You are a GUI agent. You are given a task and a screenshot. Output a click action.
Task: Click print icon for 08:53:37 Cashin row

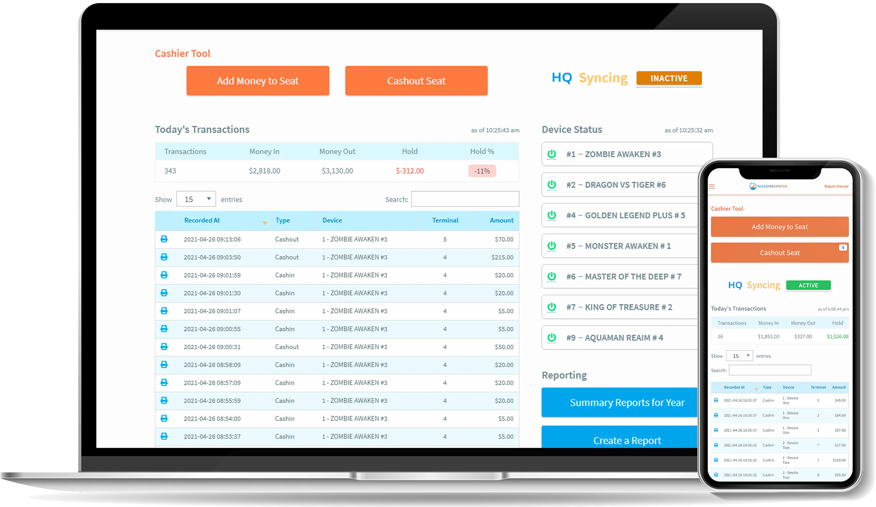click(x=164, y=436)
